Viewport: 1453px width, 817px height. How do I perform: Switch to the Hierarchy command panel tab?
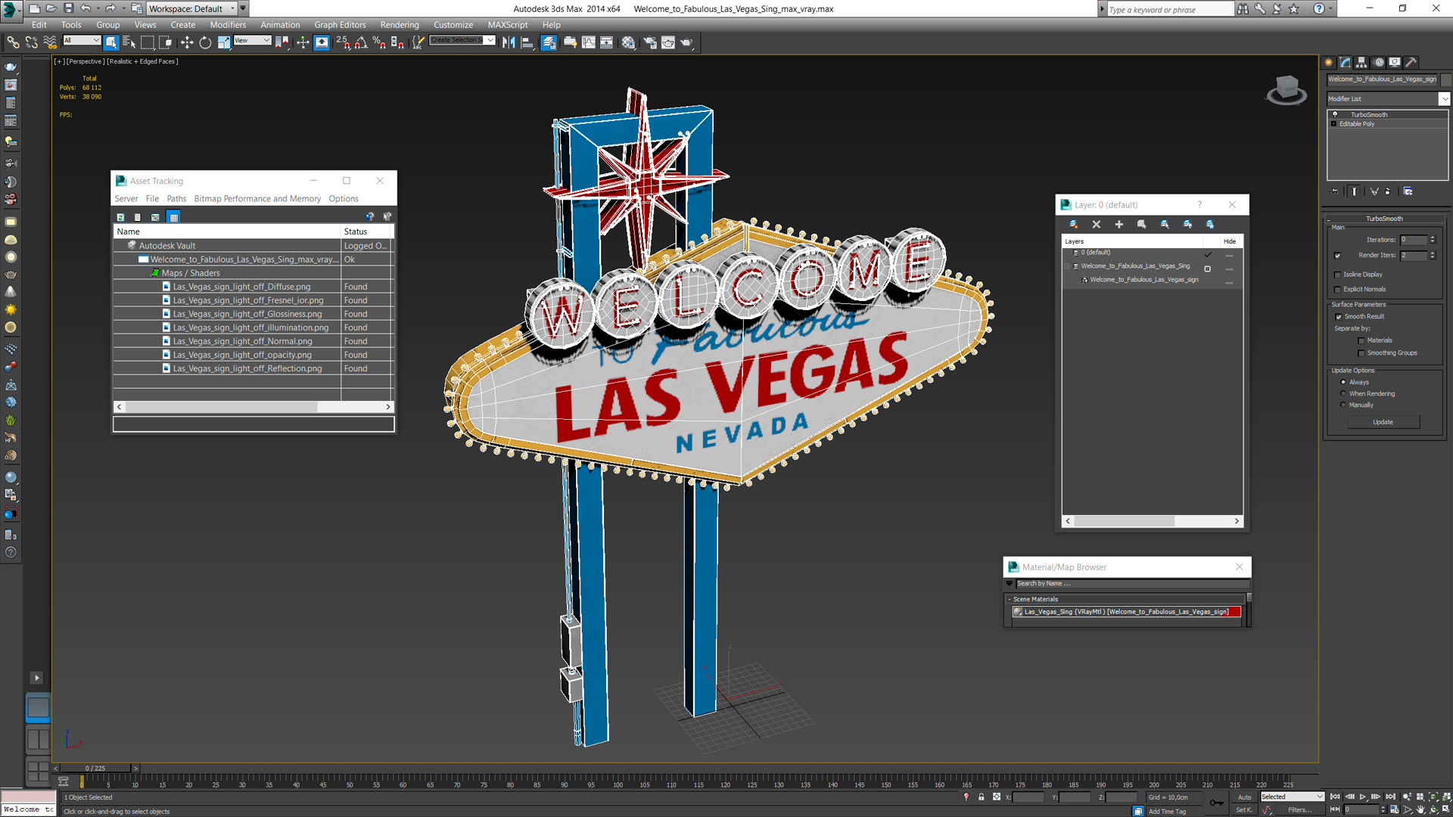coord(1361,63)
